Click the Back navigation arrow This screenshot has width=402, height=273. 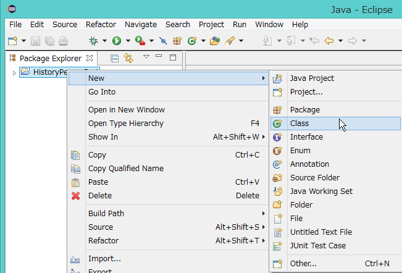329,41
